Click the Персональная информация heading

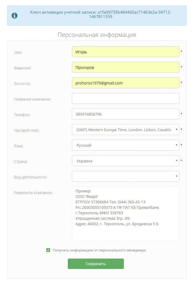[x=97, y=35]
